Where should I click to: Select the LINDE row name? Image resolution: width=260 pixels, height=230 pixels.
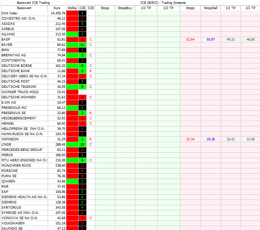(6, 145)
